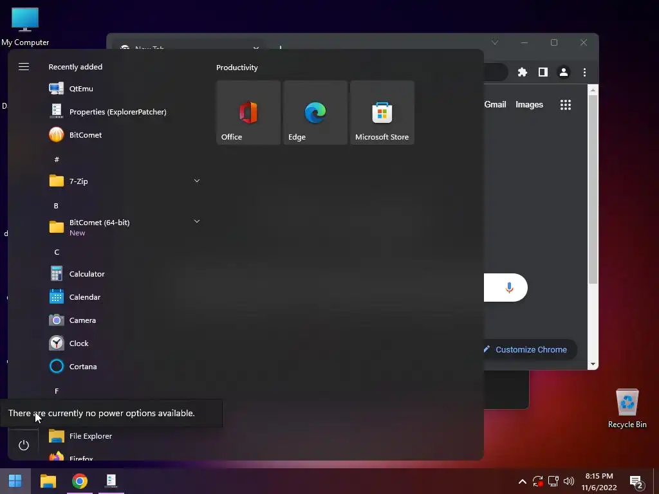Start voice search with microphone icon
This screenshot has height=494, width=659.
coord(510,288)
